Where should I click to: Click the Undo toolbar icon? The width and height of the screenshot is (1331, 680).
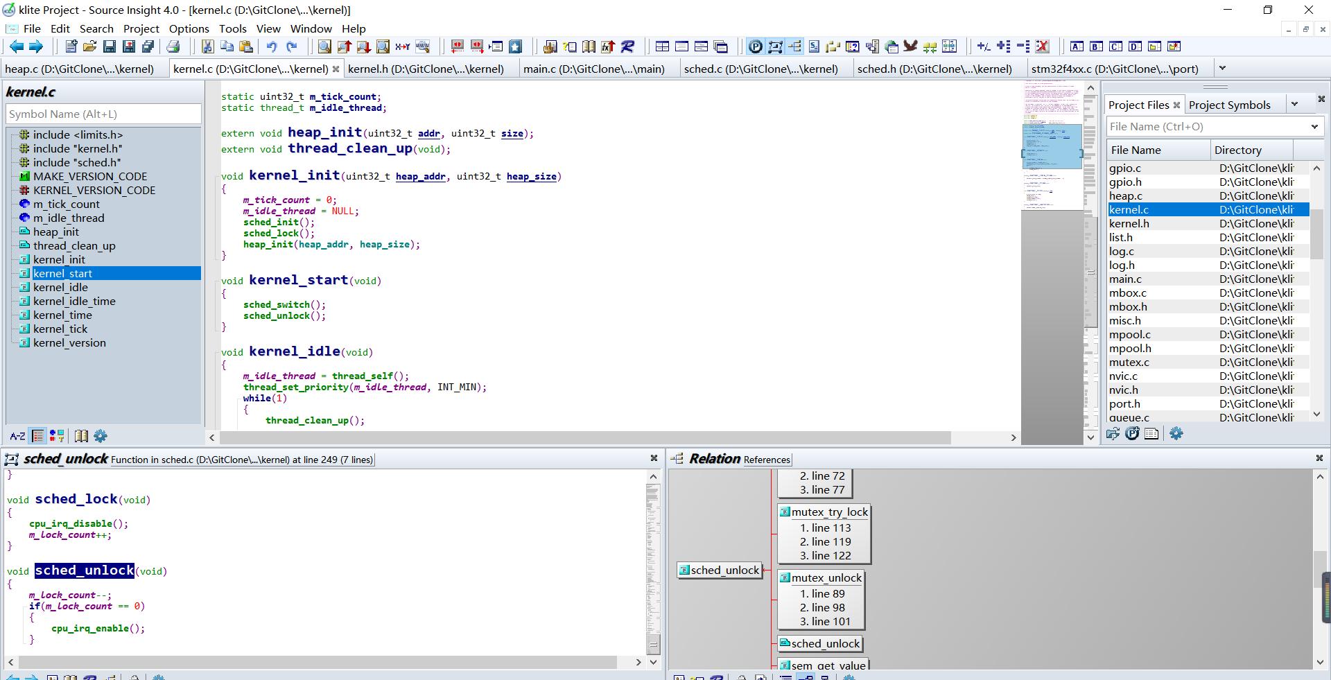pyautogui.click(x=272, y=46)
